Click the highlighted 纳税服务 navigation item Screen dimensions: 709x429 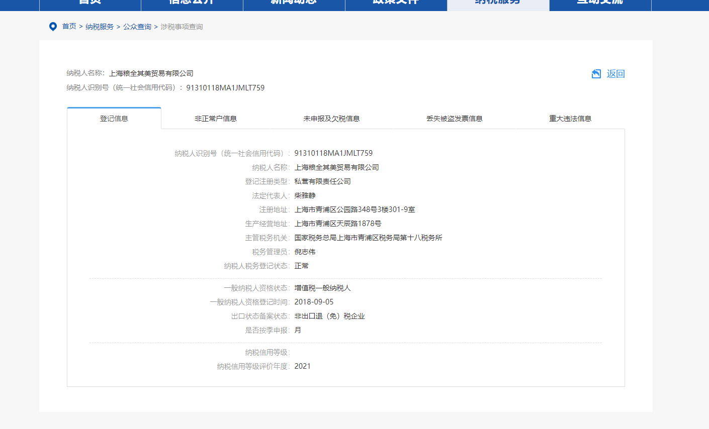tap(498, 3)
